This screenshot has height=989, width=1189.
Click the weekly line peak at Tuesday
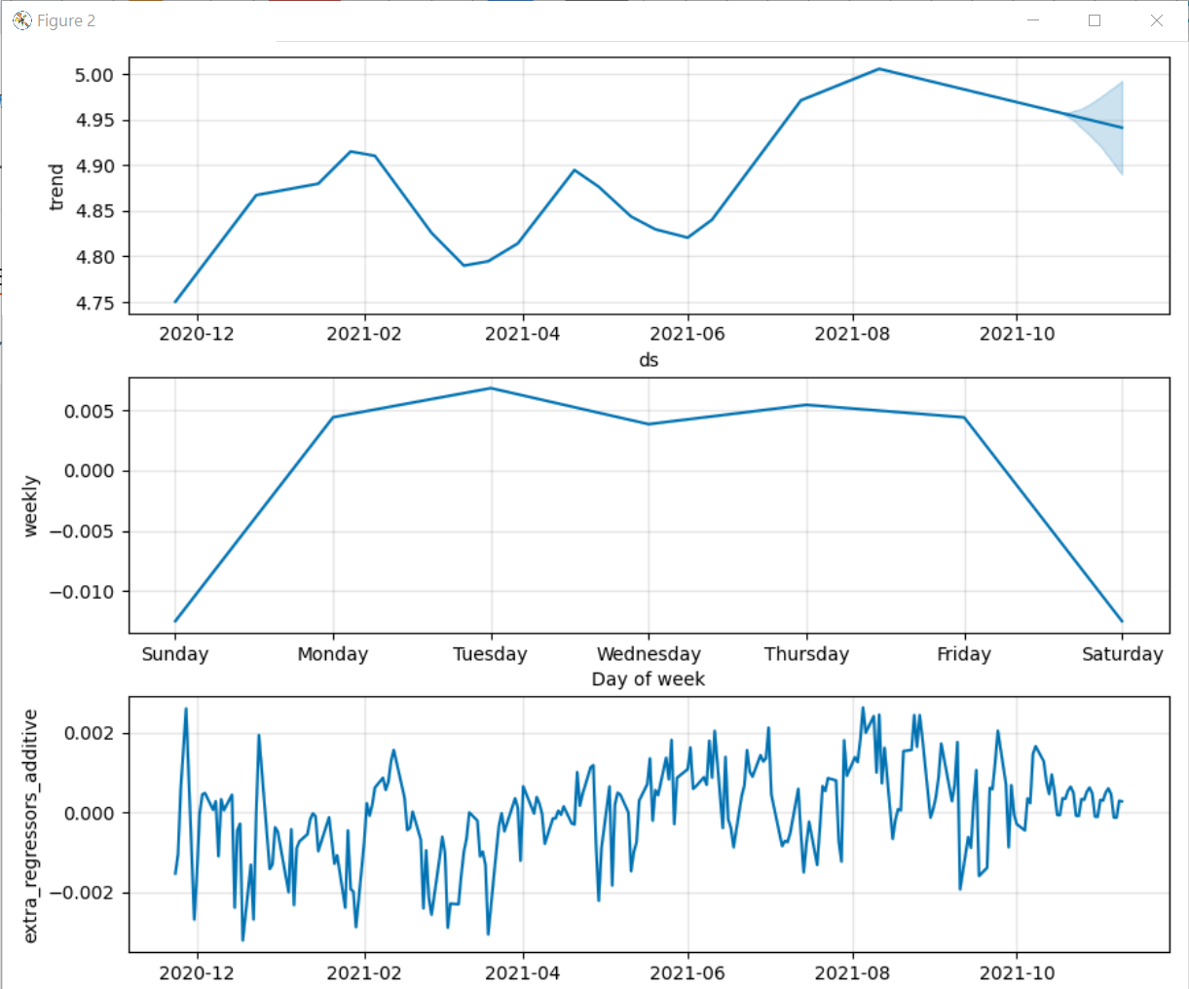pos(491,388)
